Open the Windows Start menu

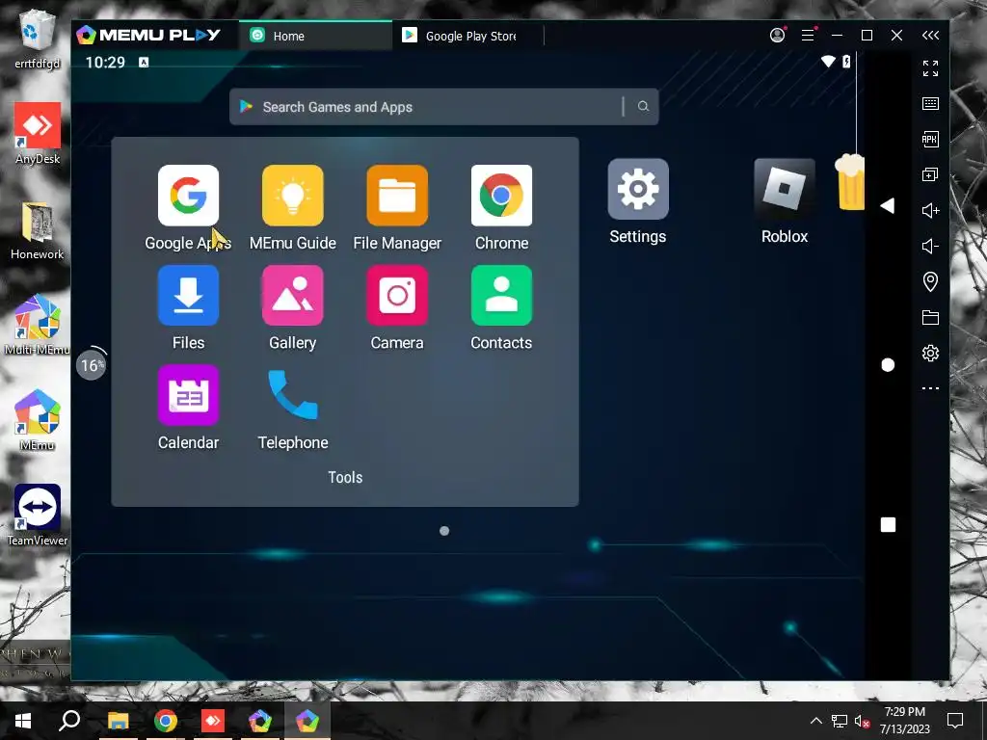(x=23, y=721)
